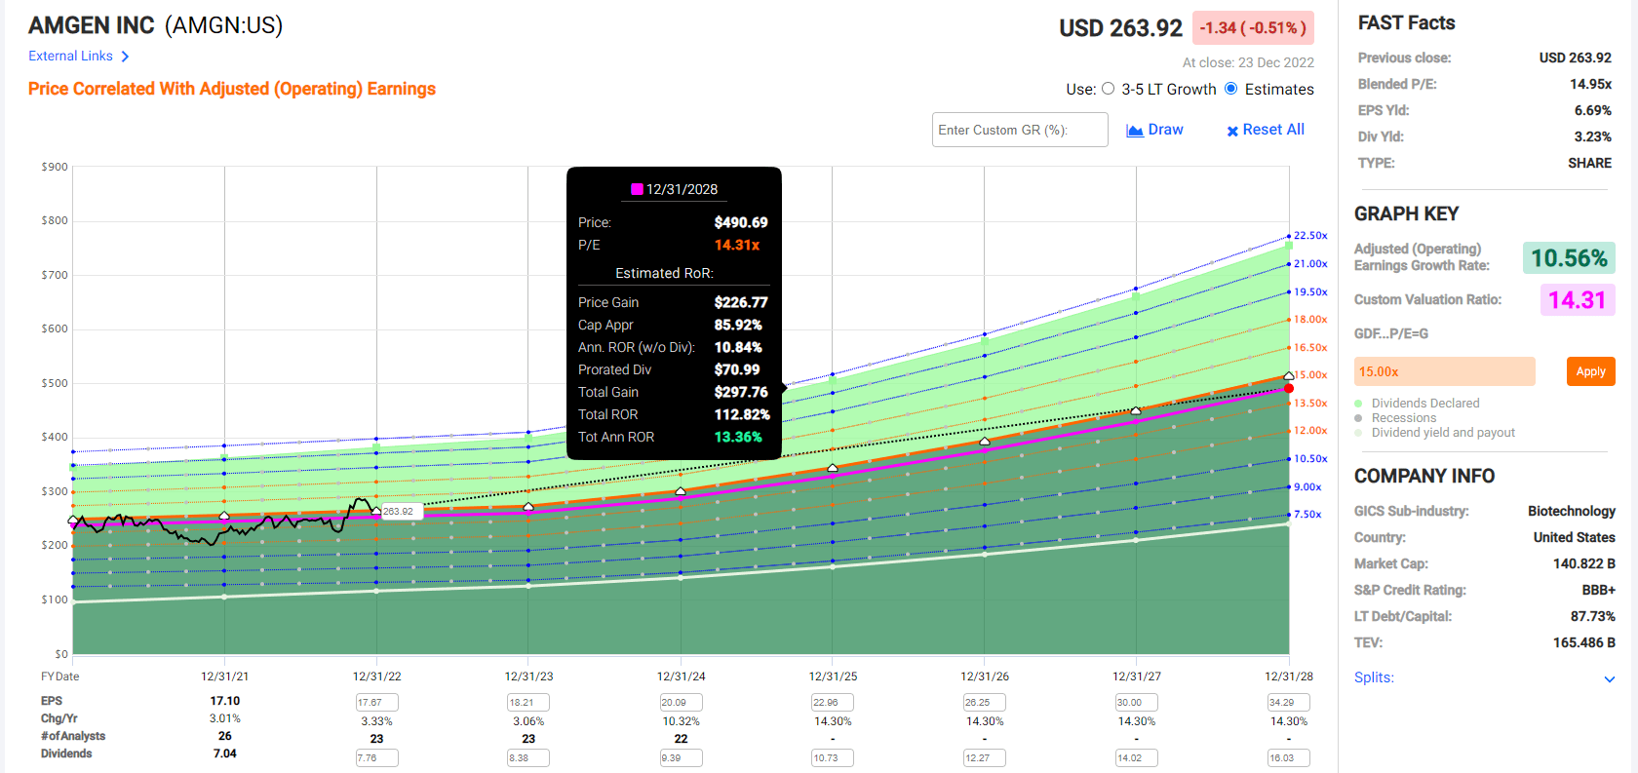Click the 12.00x P/E line label
Viewport: 1638px width, 773px height.
tap(1310, 431)
